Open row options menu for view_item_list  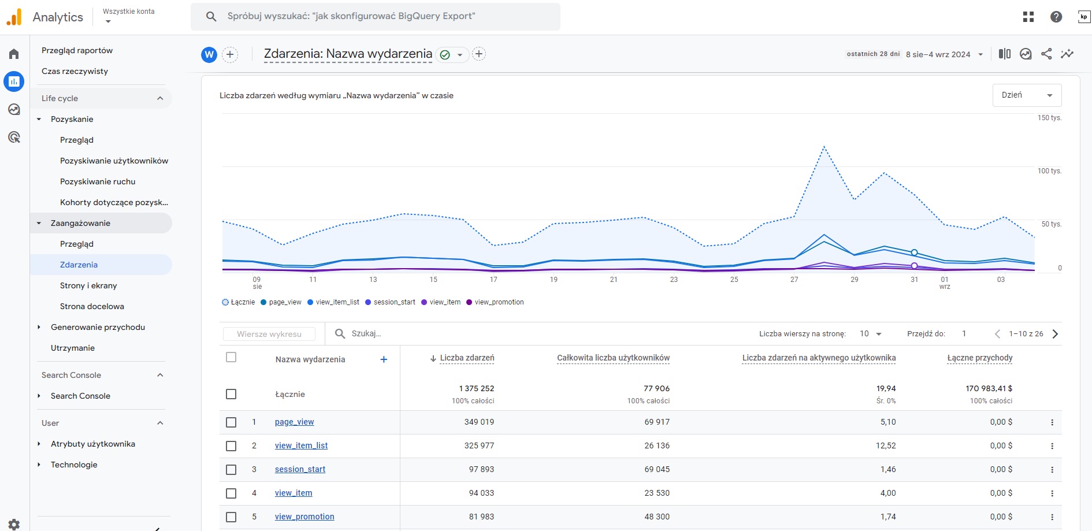coord(1052,446)
